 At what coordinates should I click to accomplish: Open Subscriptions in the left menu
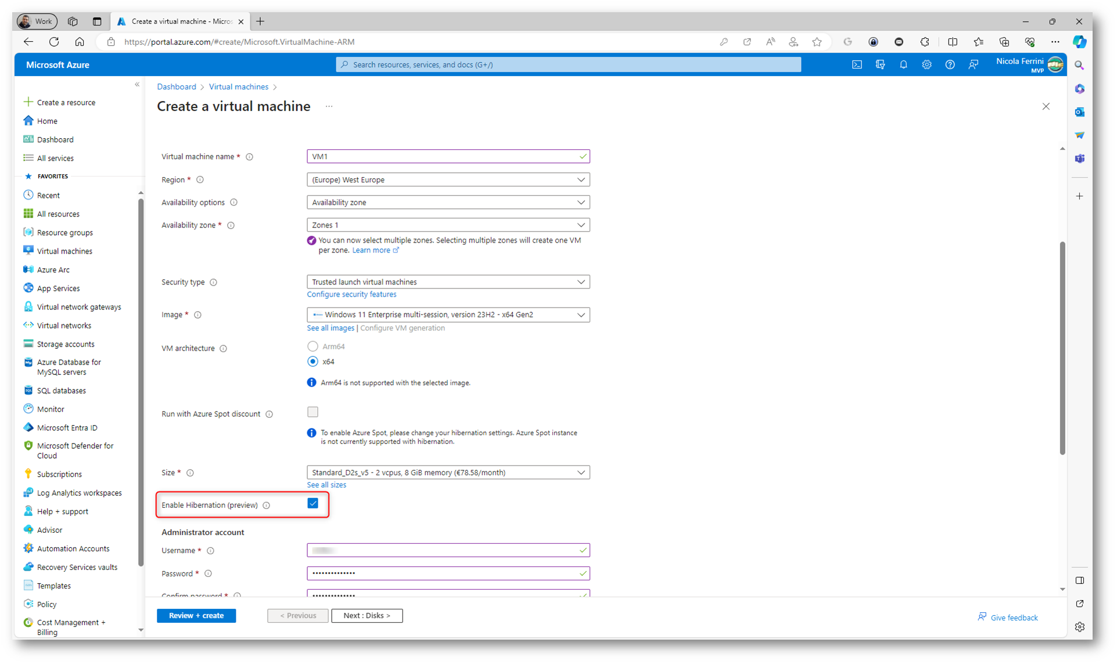tap(59, 474)
